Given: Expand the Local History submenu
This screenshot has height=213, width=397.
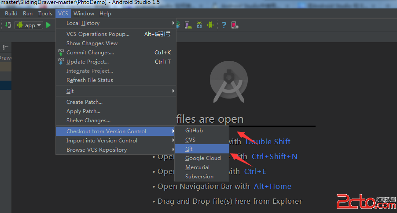Looking at the screenshot, I should (x=116, y=23).
